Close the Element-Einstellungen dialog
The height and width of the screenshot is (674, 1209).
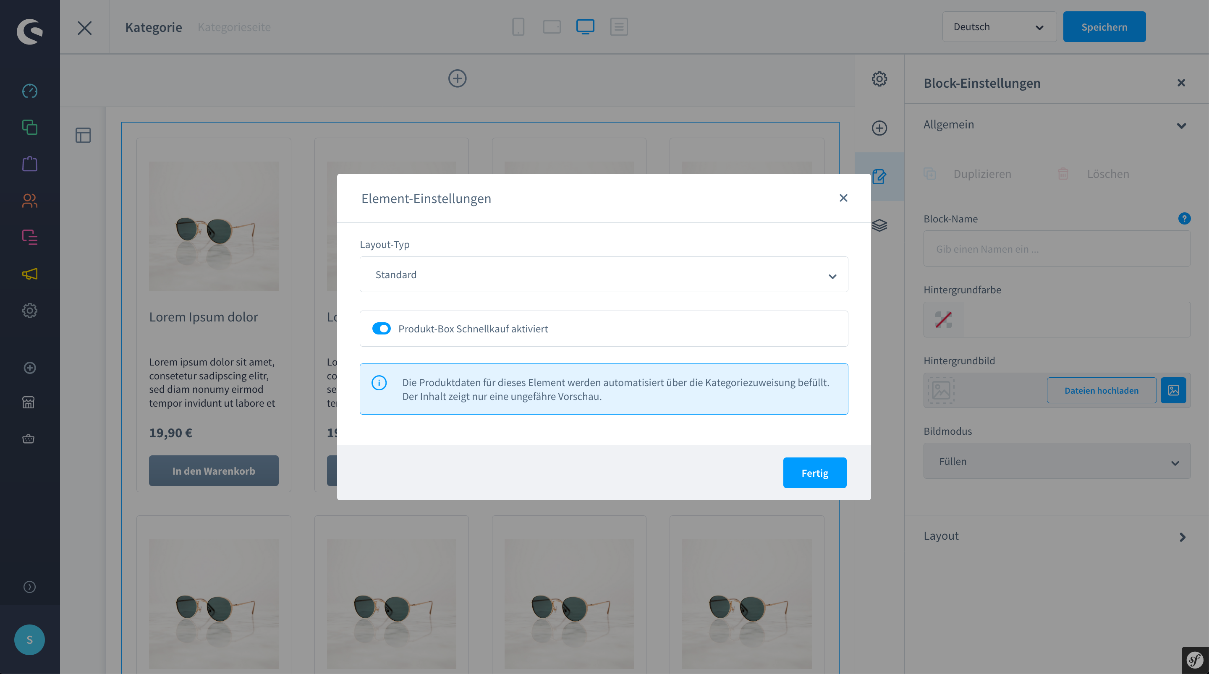(843, 198)
